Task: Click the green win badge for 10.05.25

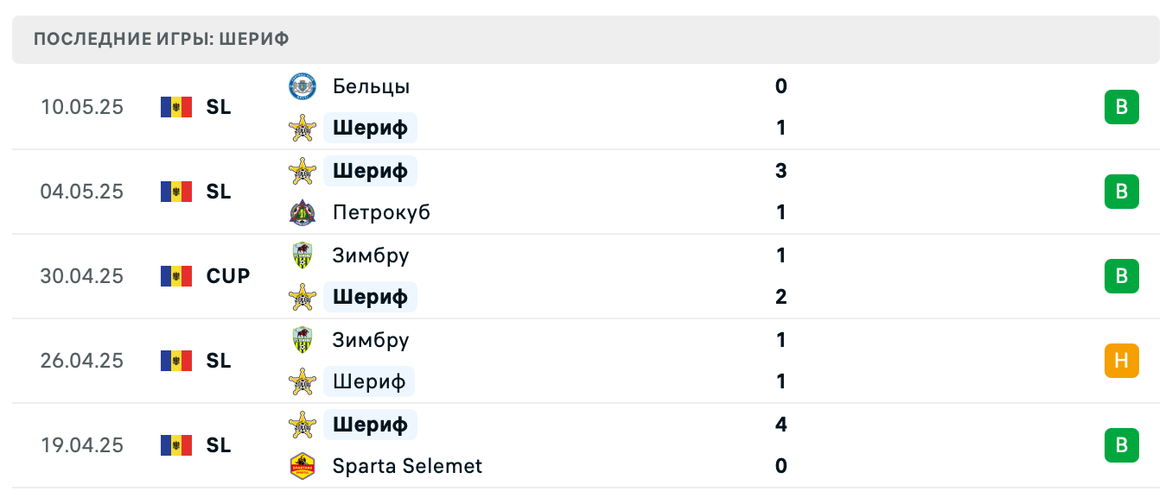Action: pyautogui.click(x=1121, y=107)
